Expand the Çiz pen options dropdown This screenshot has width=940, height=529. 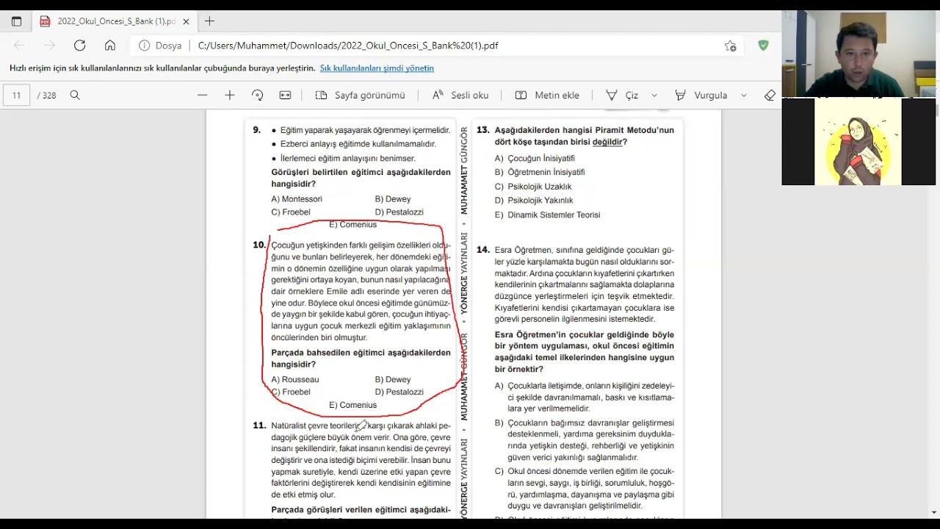654,96
